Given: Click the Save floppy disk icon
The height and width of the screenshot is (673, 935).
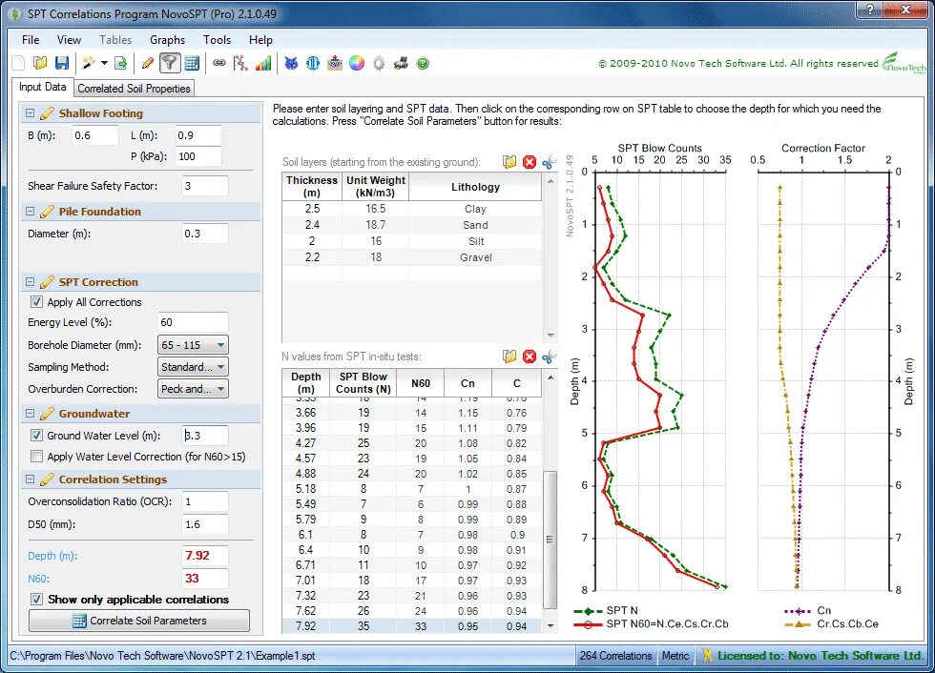Looking at the screenshot, I should (x=61, y=63).
